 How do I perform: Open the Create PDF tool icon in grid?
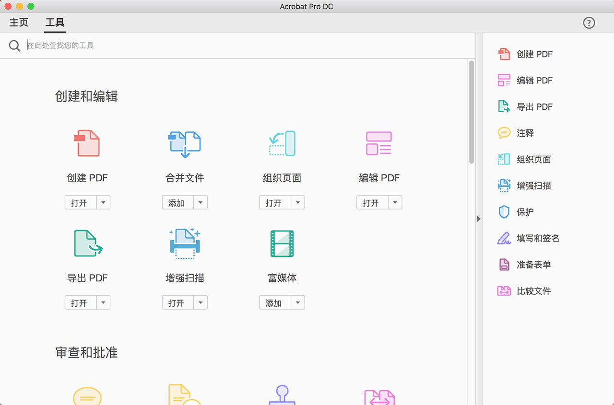(87, 143)
